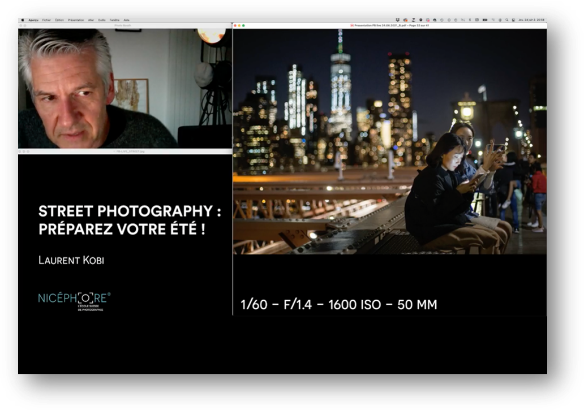Click the Presentation PDF window title
This screenshot has width=584, height=411.
coord(390,25)
